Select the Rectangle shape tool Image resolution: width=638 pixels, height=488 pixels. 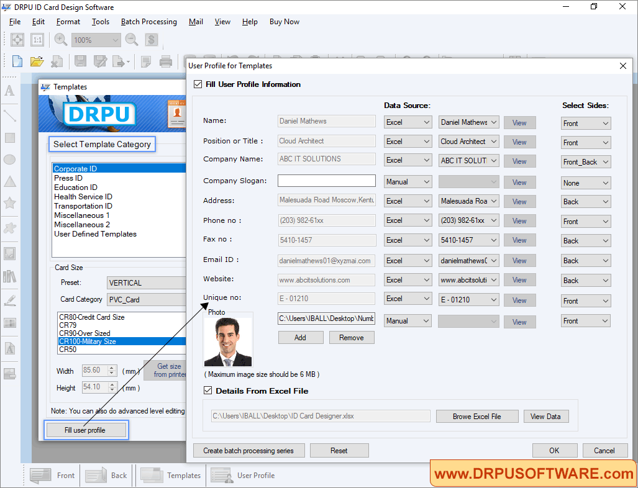pos(10,138)
